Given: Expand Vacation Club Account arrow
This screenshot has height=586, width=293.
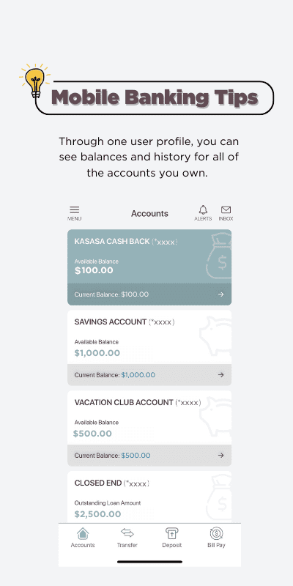Looking at the screenshot, I should point(221,455).
